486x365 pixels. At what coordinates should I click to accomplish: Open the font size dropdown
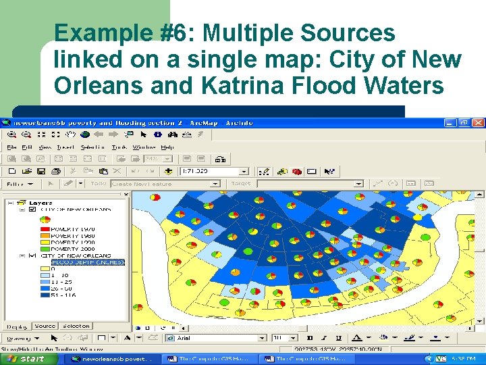pos(293,338)
